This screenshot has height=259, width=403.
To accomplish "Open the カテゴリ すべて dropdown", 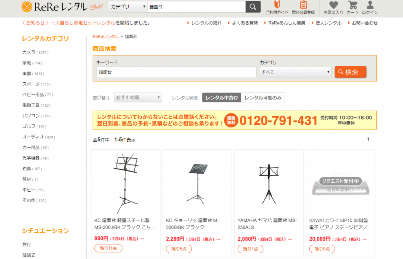I will pyautogui.click(x=296, y=72).
